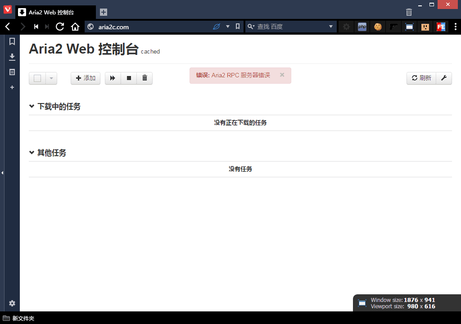The image size is (461, 324).
Task: Click the orange face extension icon
Action: 425,27
